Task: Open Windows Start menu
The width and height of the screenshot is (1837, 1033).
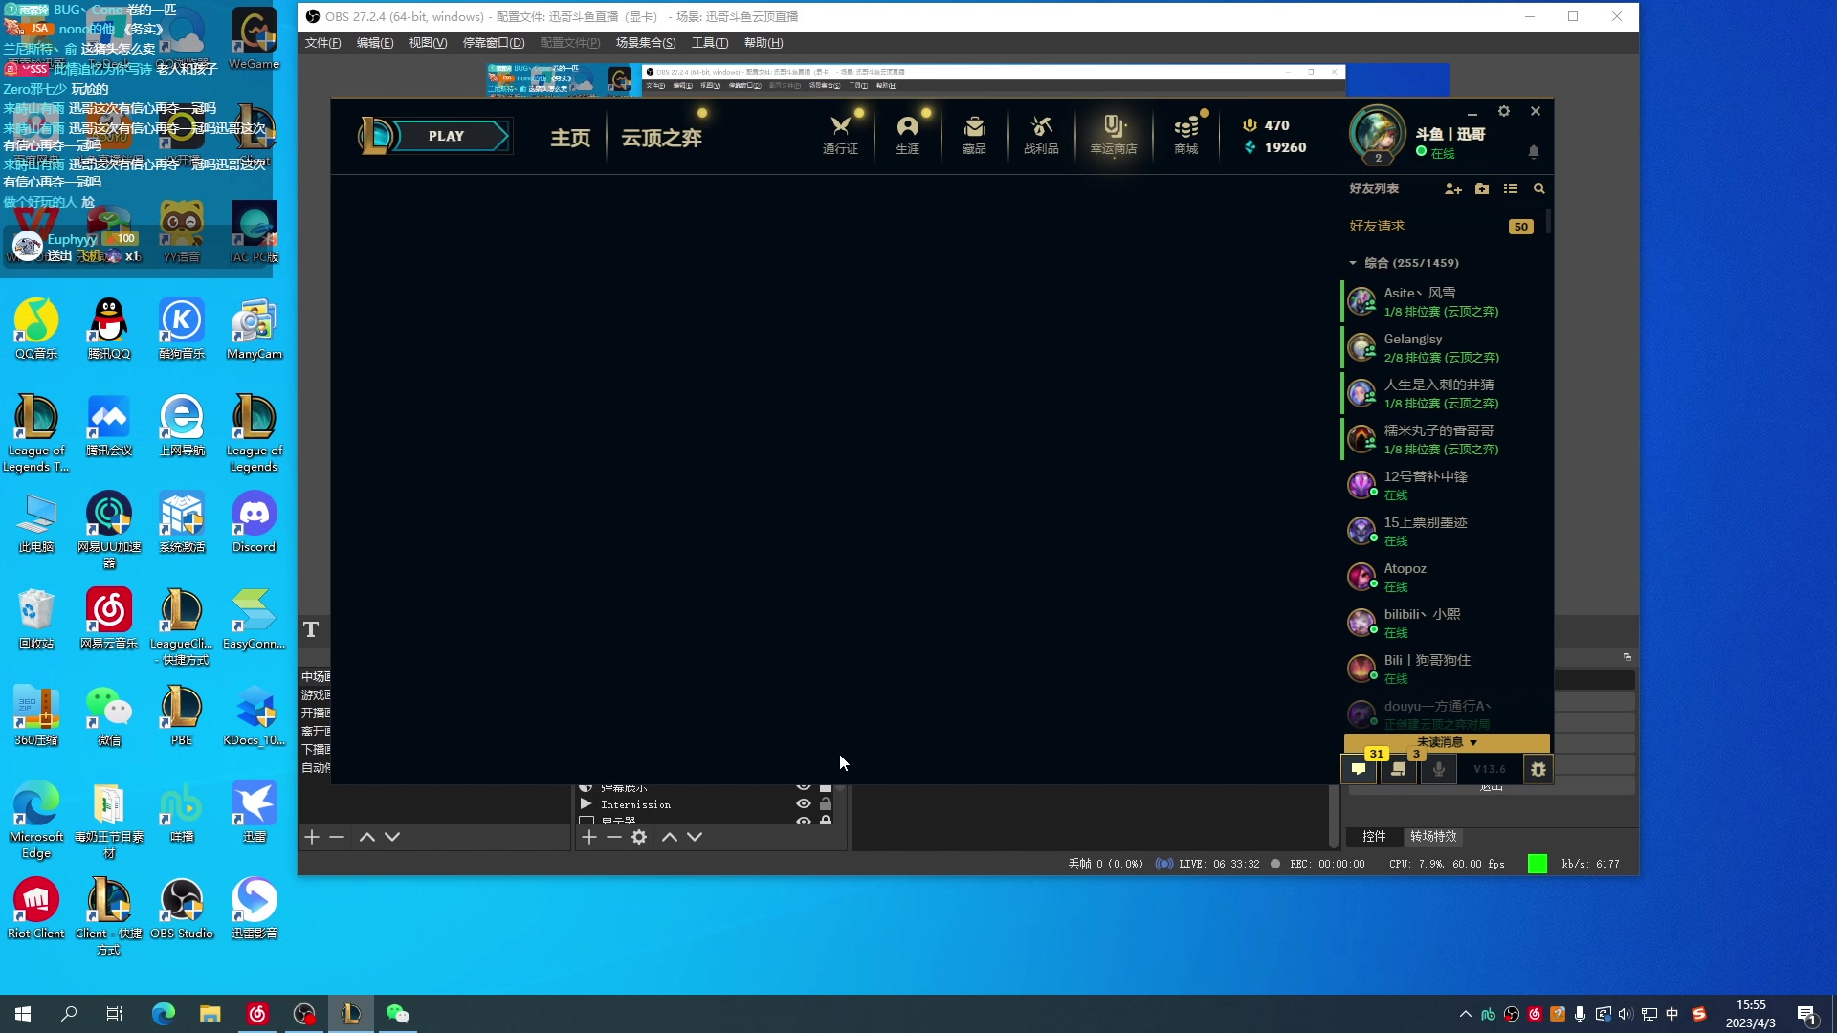Action: tap(23, 1014)
